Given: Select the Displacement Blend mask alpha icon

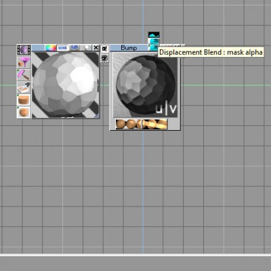Looking at the screenshot, I should point(154,47).
